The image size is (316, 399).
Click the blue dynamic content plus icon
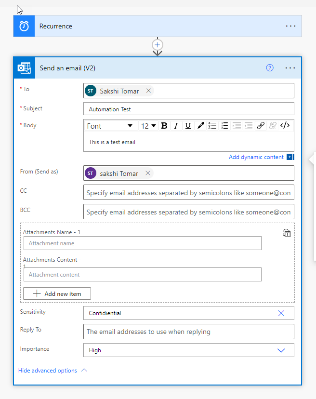pos(290,157)
